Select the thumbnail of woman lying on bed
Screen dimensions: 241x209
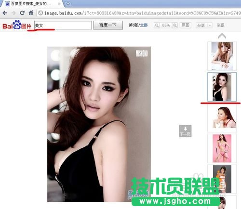tap(222, 56)
